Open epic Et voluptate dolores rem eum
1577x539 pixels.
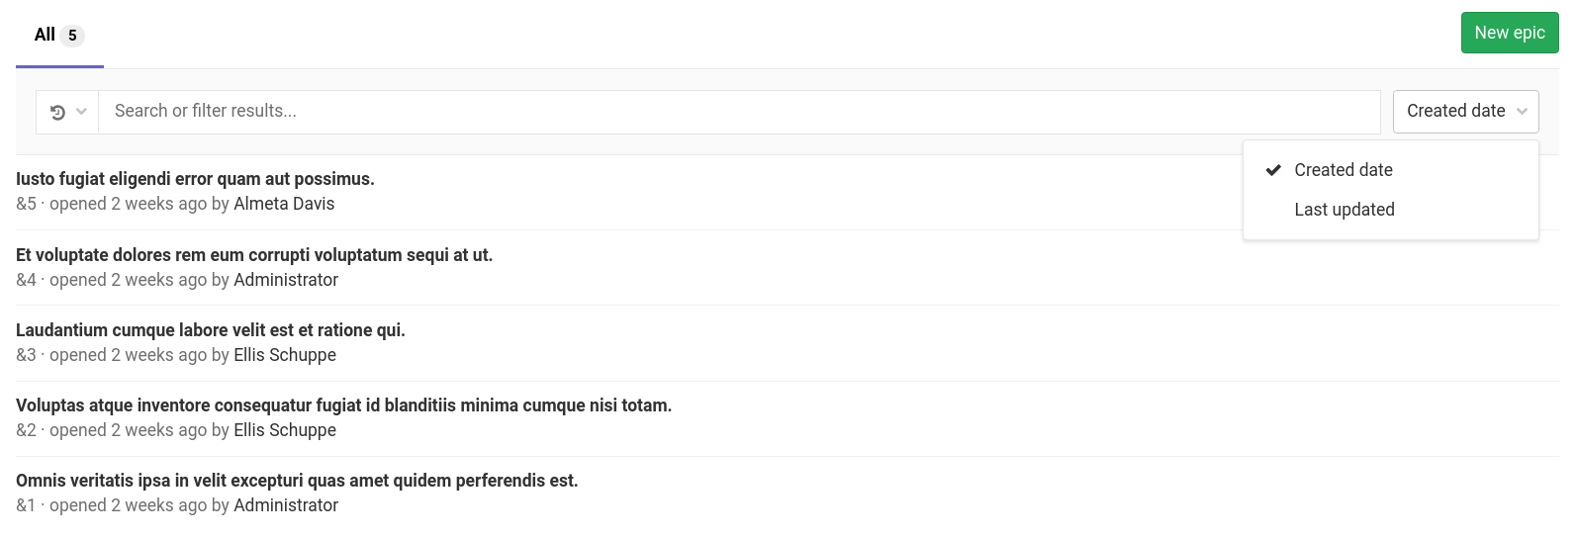pyautogui.click(x=253, y=255)
